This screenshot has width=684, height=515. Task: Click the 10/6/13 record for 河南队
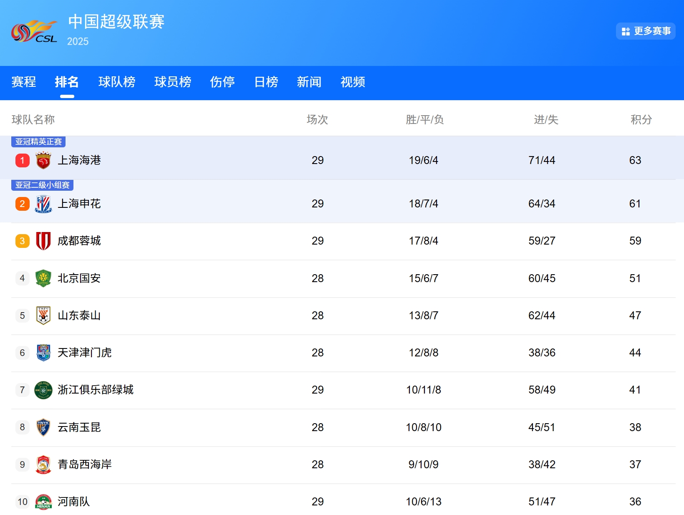tap(424, 502)
